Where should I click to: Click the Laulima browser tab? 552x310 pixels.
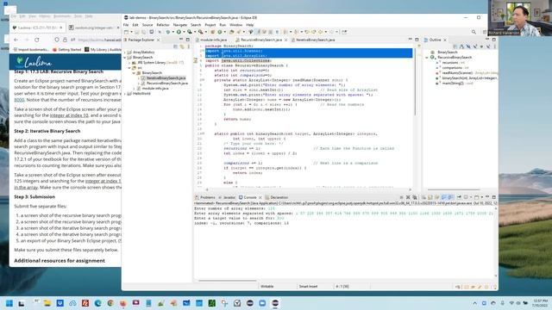pos(37,28)
